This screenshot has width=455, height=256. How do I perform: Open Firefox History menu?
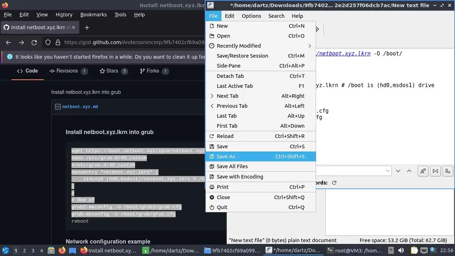(64, 15)
